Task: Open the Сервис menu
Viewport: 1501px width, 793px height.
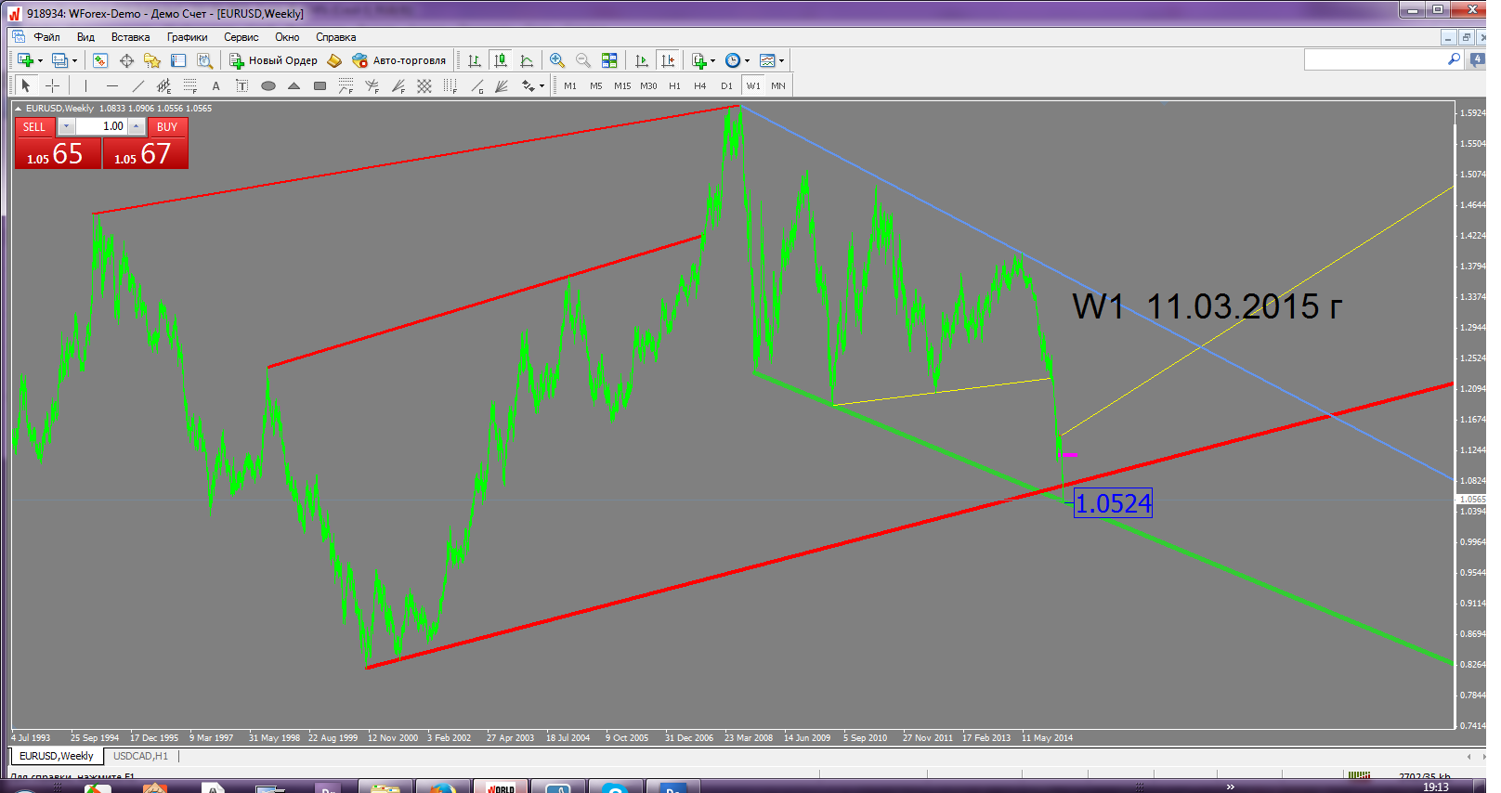Action: pos(241,37)
